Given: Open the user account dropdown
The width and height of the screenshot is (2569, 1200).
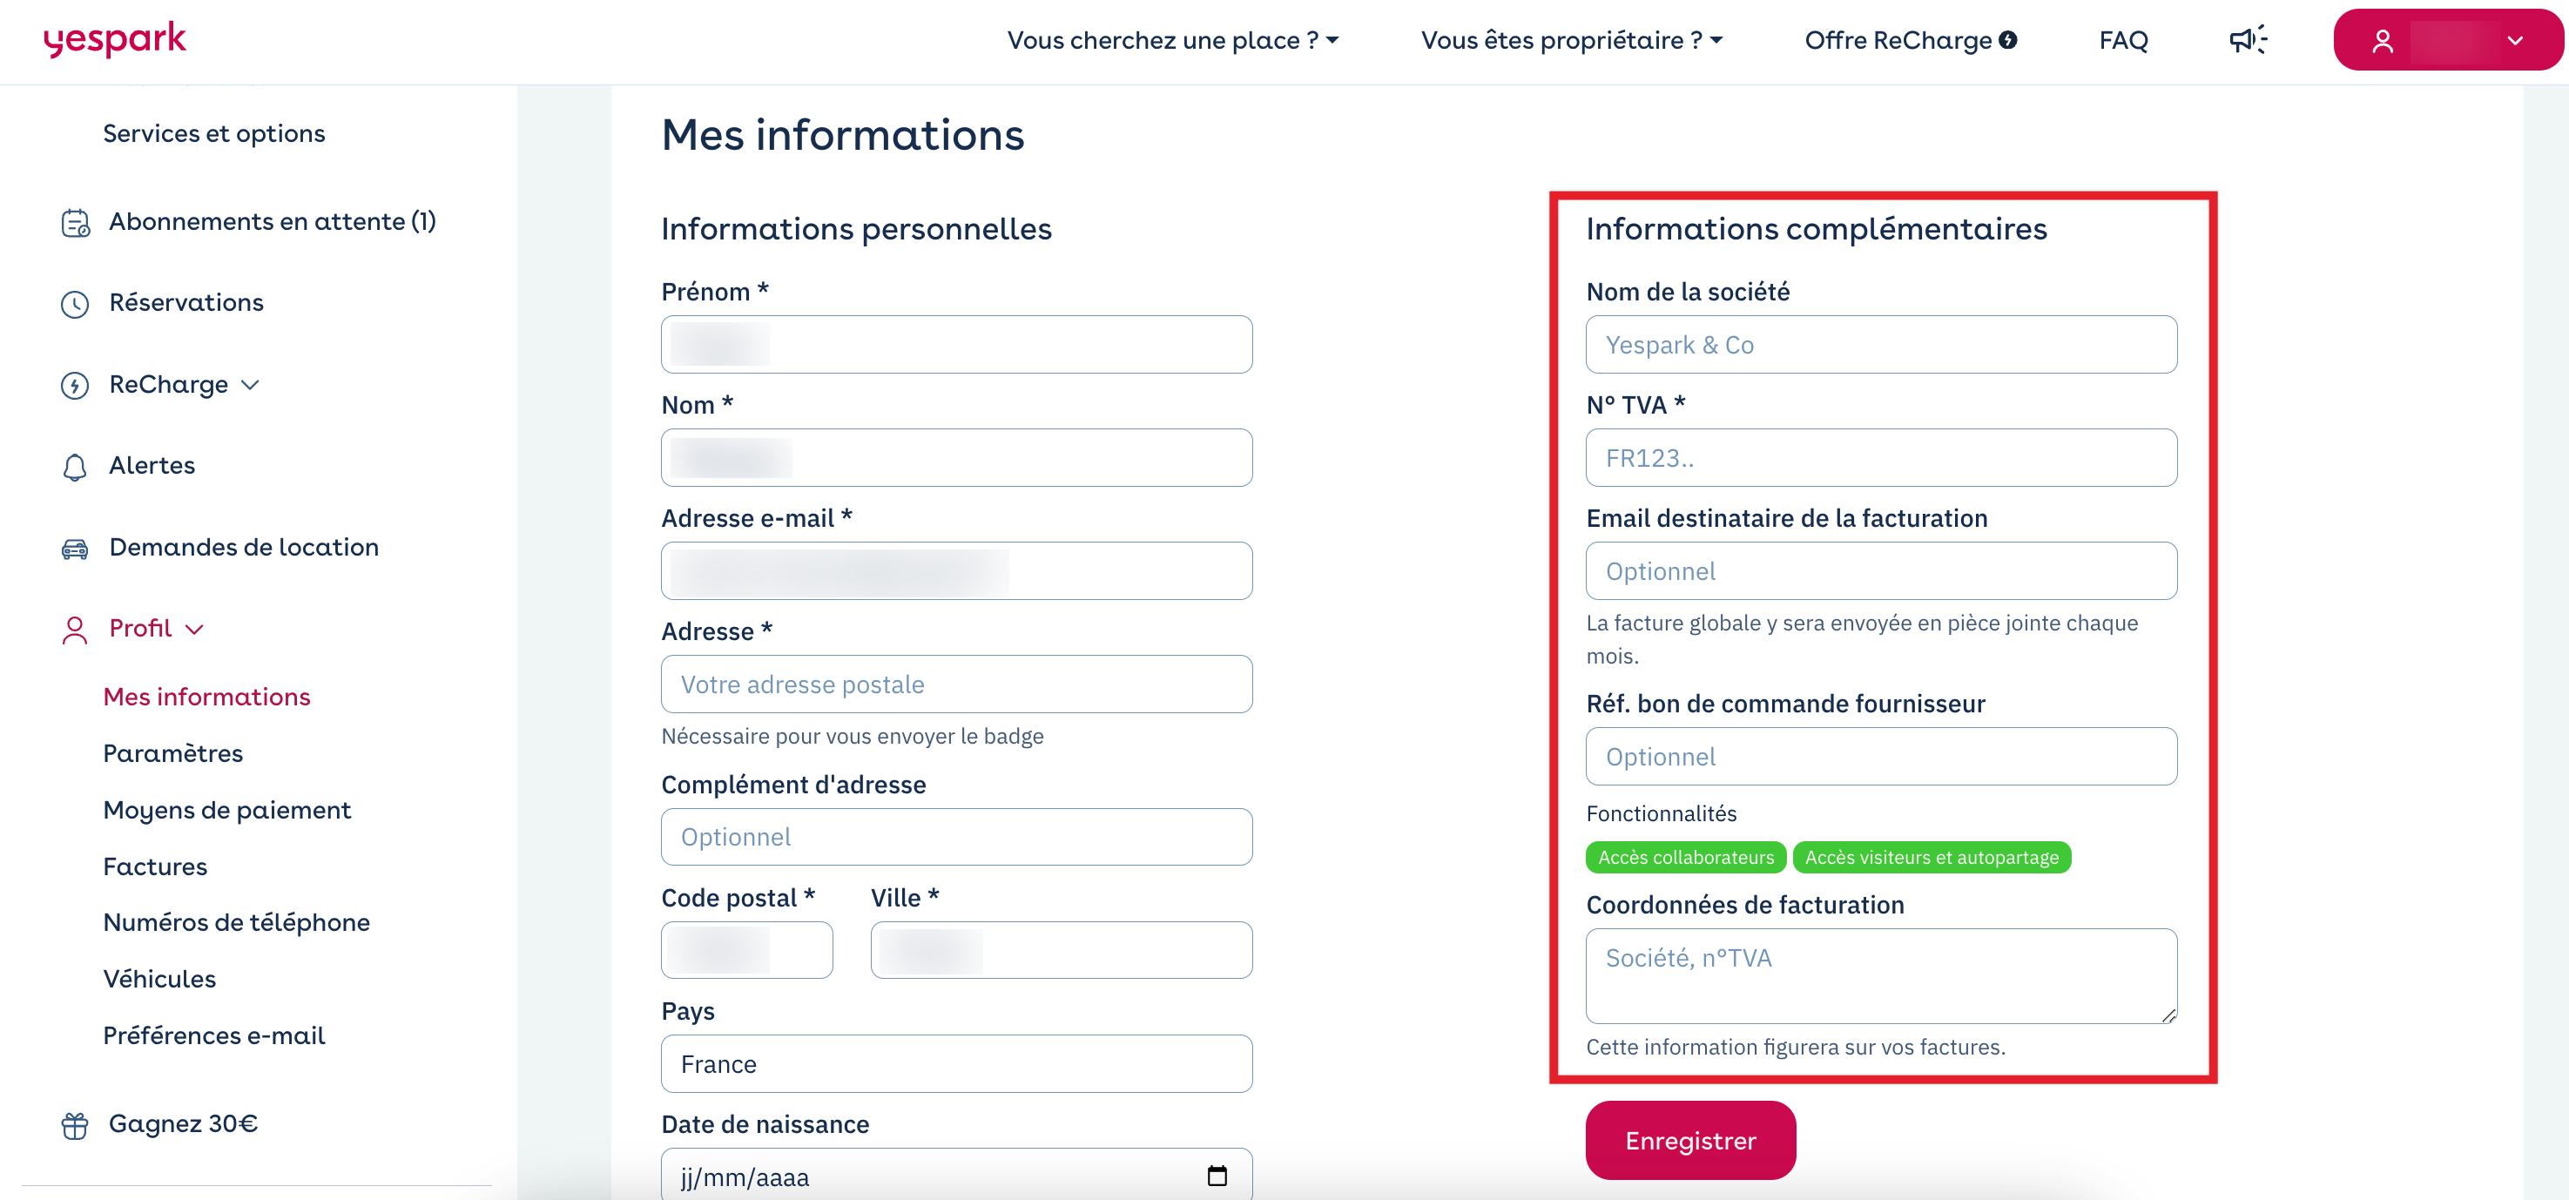Looking at the screenshot, I should (x=2446, y=40).
